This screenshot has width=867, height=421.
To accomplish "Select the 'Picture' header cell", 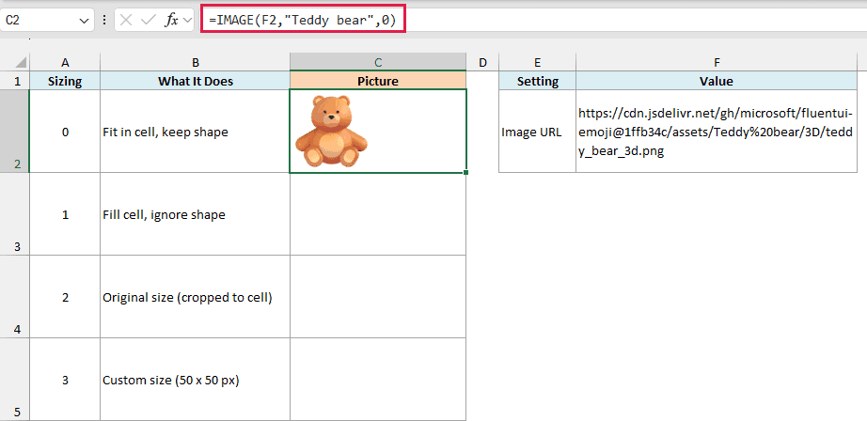I will click(378, 81).
